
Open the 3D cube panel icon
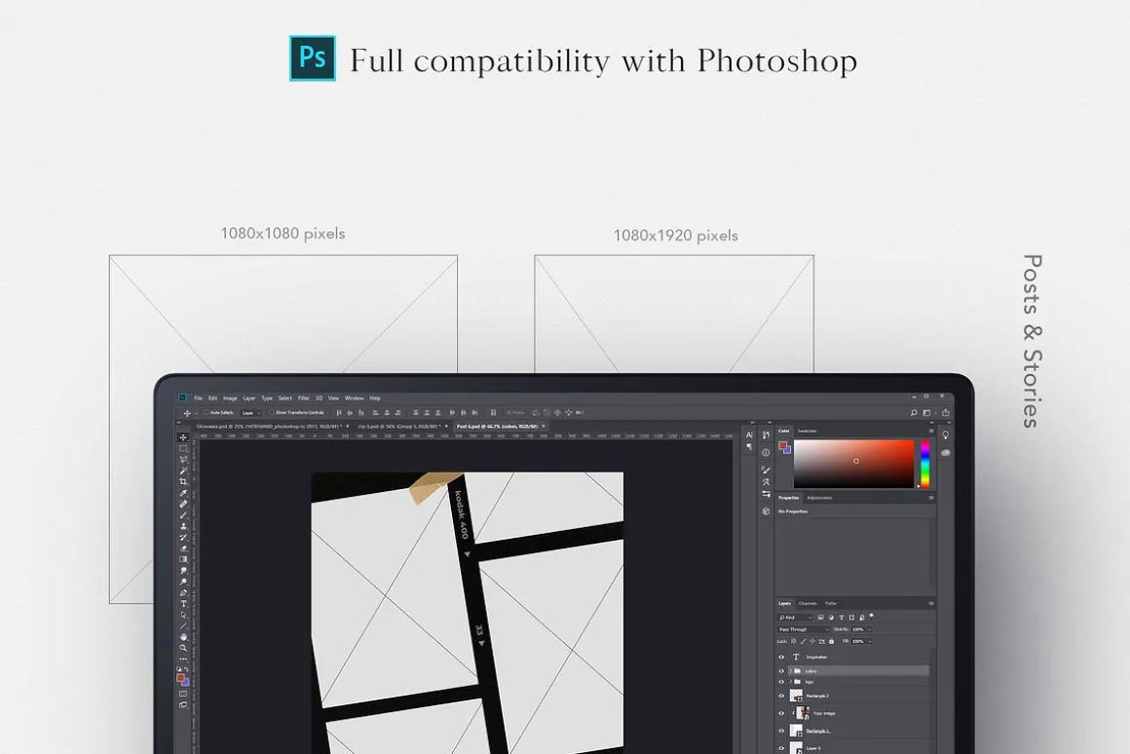766,511
